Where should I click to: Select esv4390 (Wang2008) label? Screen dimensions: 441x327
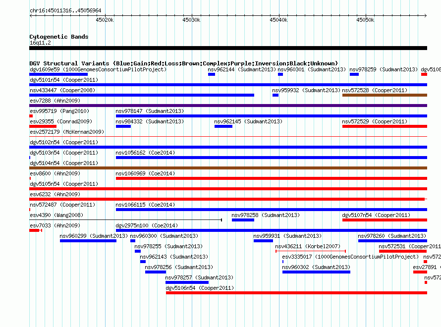[x=56, y=215]
